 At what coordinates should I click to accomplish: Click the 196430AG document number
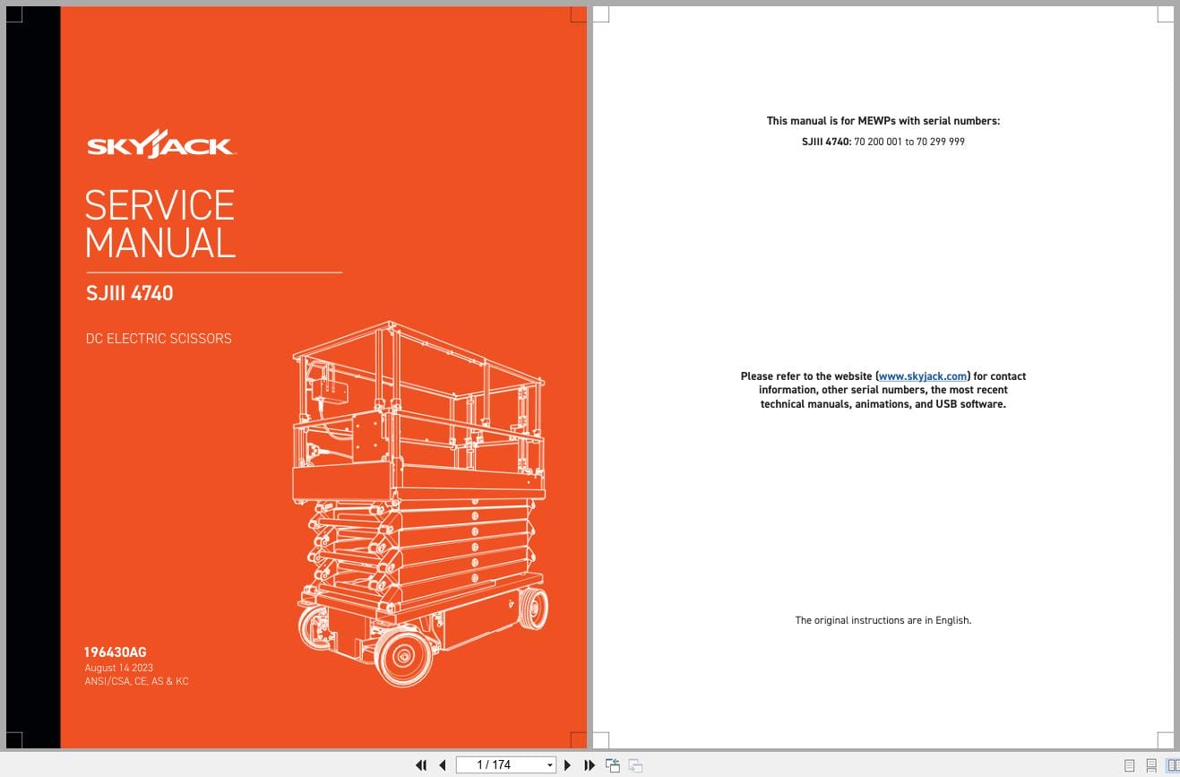tap(116, 652)
